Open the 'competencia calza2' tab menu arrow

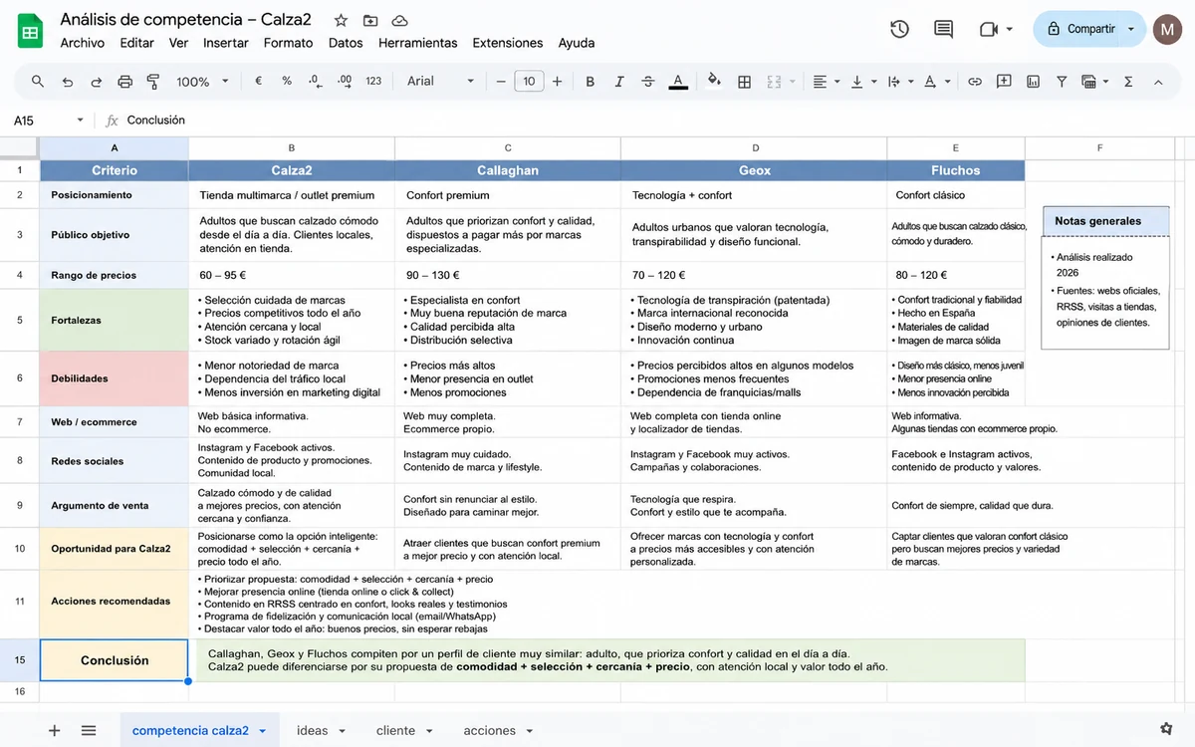pos(262,731)
